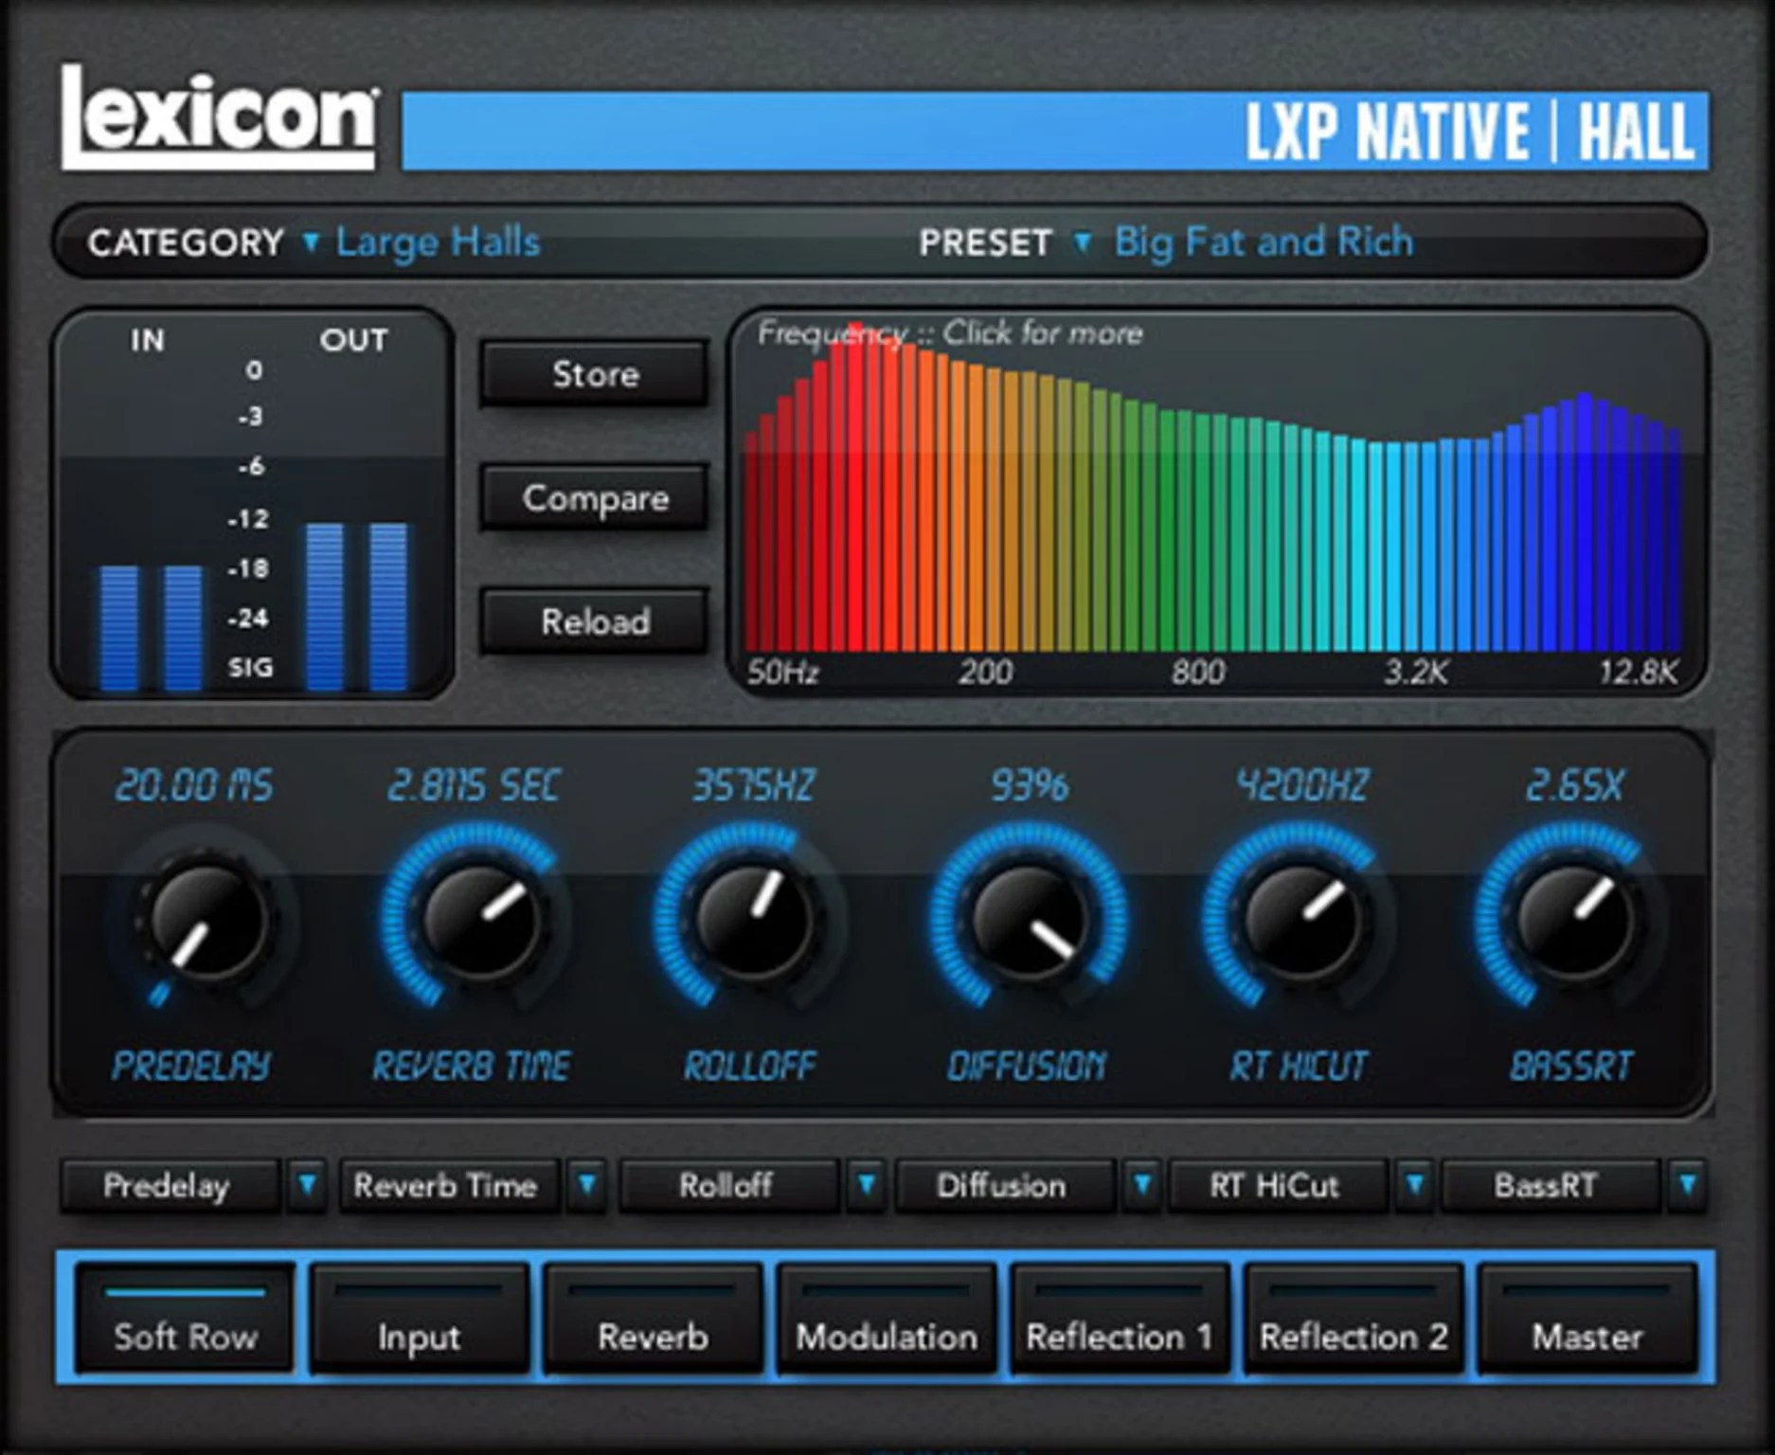This screenshot has width=1775, height=1455.
Task: Open the Frequency display for more views
Action: (x=947, y=333)
